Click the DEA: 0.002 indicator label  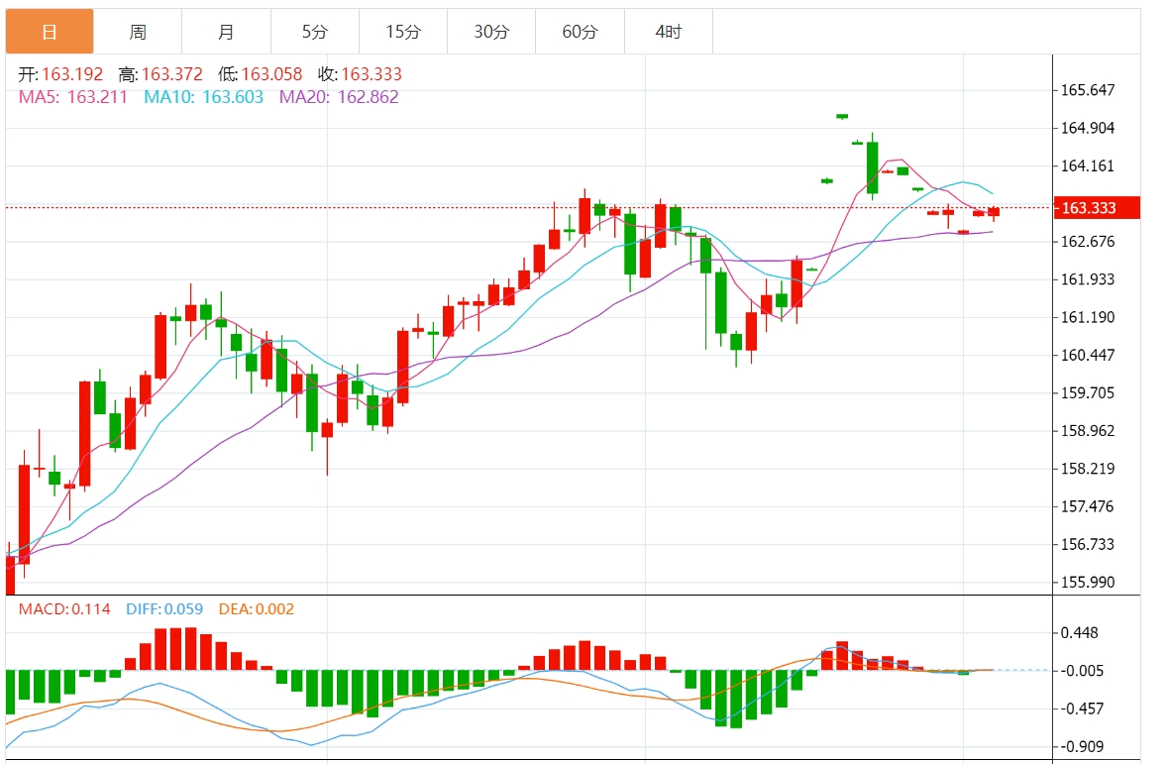(257, 609)
